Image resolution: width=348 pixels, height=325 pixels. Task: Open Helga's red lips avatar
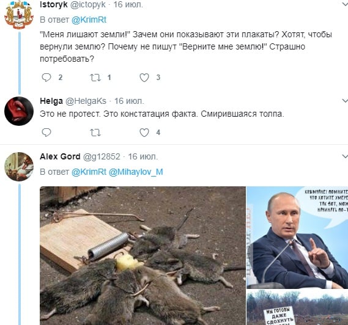[19, 111]
